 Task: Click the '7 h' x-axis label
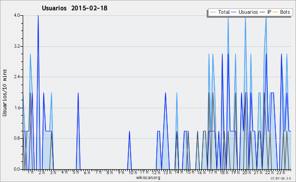point(98,172)
